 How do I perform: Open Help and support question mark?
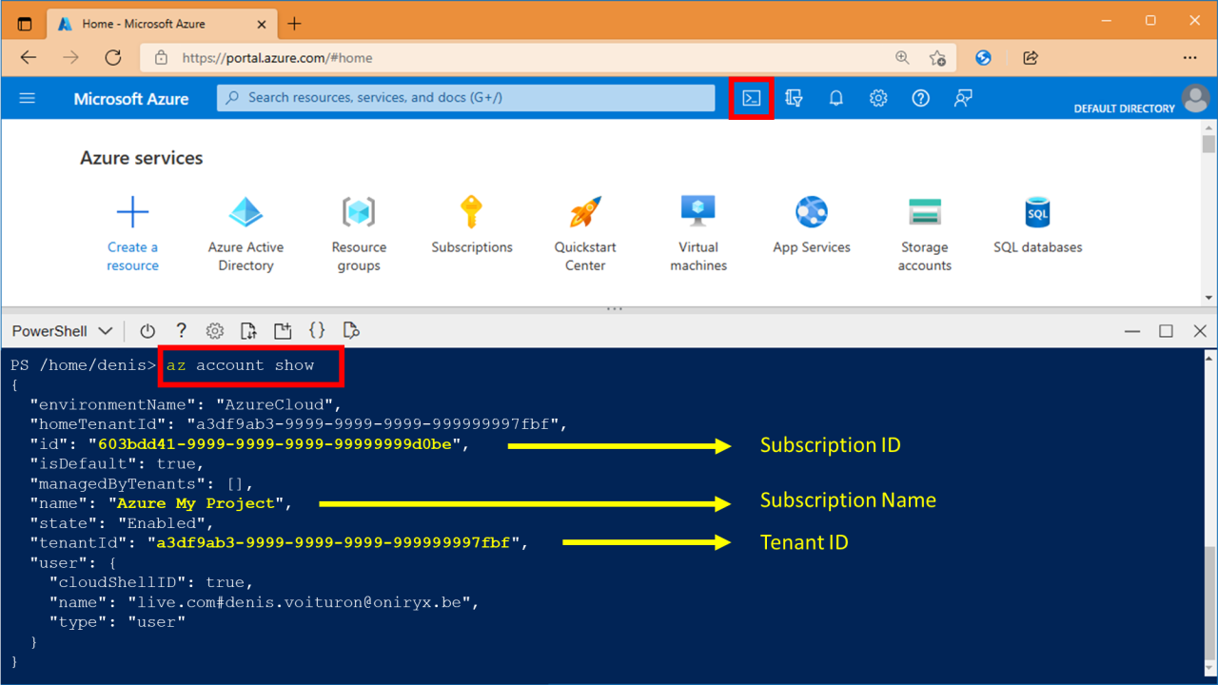[x=920, y=98]
